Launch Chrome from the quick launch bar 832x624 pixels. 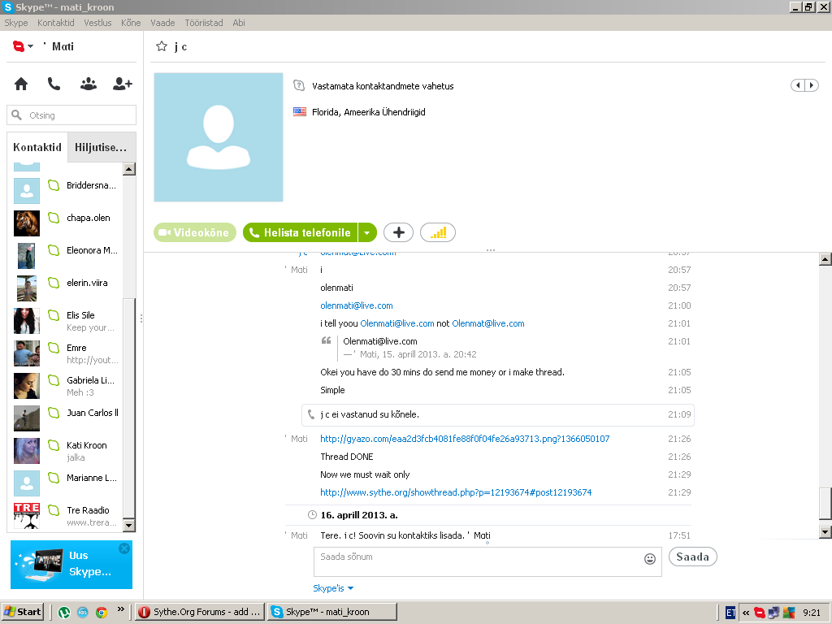[102, 613]
